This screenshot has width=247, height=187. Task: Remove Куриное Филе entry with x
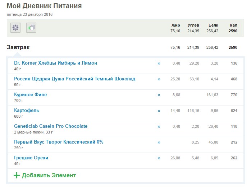[x=159, y=95]
